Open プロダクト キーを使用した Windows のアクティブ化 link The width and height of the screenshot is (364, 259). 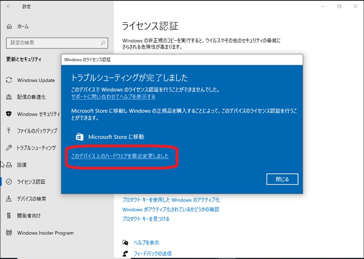pyautogui.click(x=171, y=200)
